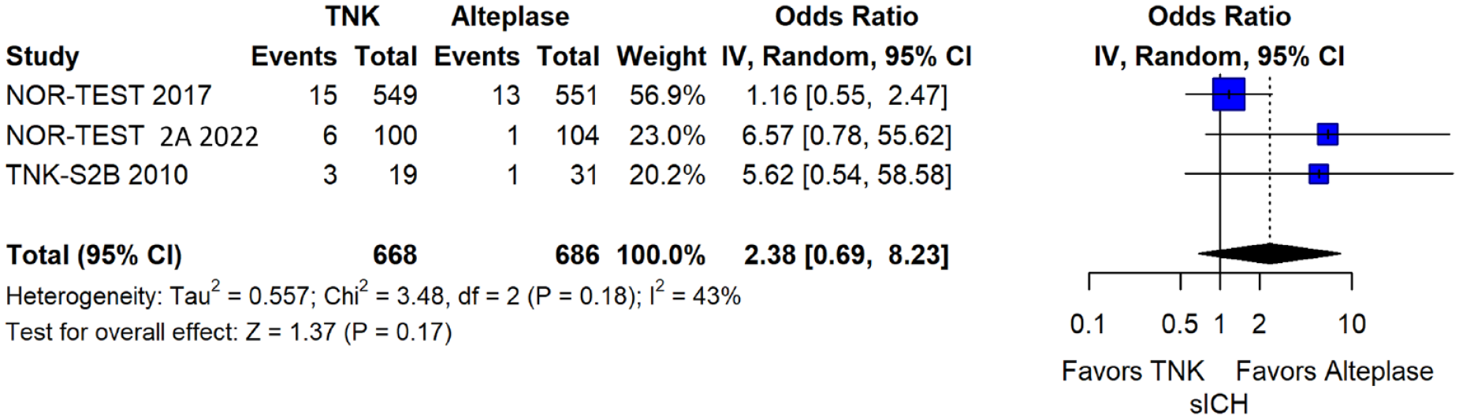Click the TNK-S2B 2010 blue square marker
This screenshot has height=419, width=1459.
click(1318, 173)
